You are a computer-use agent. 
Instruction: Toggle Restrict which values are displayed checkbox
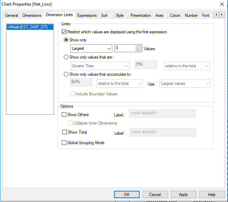click(x=64, y=32)
